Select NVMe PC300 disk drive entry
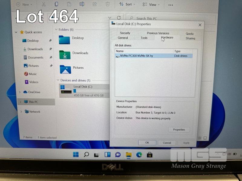This screenshot has width=242, height=181. [136, 56]
